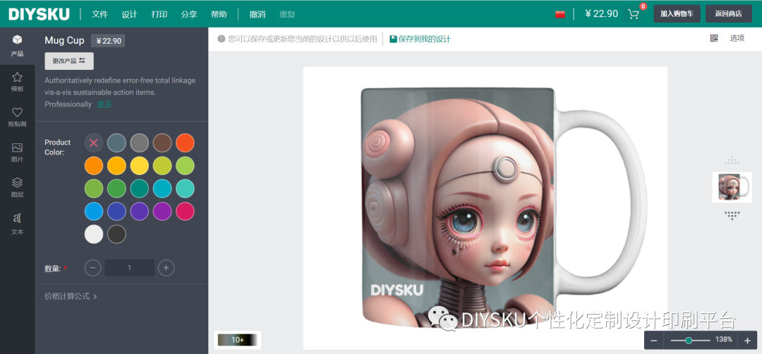
Task: Select the indigo color swatch
Action: (116, 212)
